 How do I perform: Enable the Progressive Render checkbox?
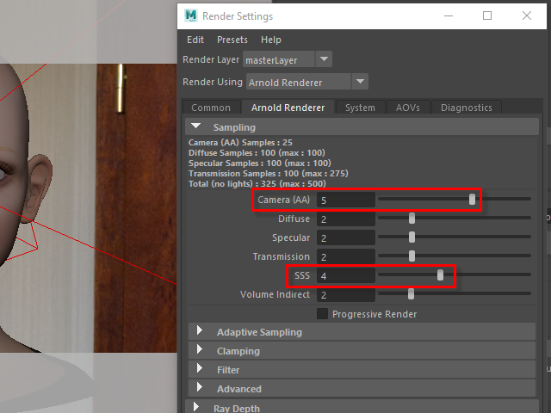[323, 314]
